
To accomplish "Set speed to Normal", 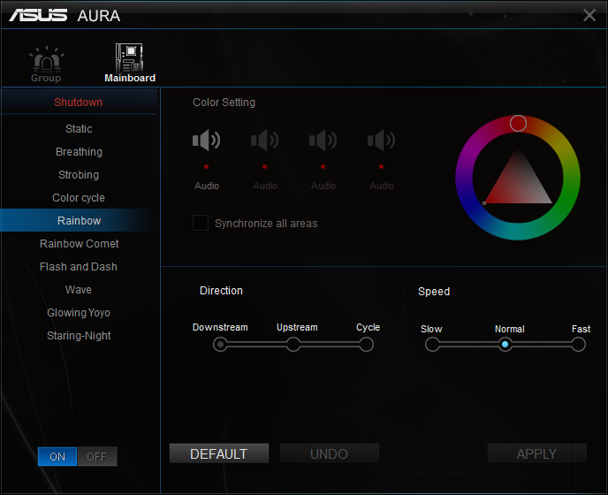I will 505,345.
